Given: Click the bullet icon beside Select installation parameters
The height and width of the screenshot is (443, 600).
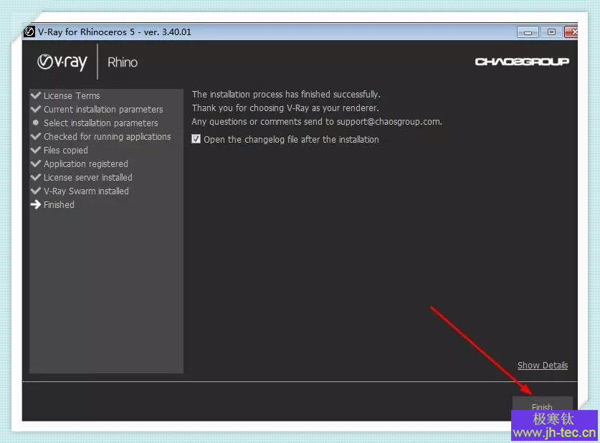Looking at the screenshot, I should pyautogui.click(x=36, y=123).
